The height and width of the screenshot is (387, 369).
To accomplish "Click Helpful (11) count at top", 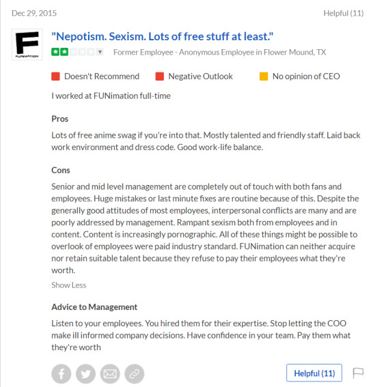I will [x=344, y=13].
